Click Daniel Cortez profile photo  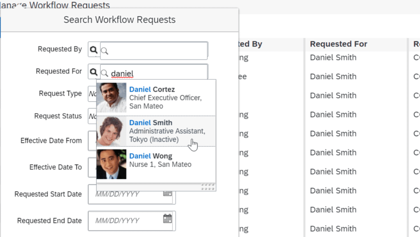coord(112,98)
